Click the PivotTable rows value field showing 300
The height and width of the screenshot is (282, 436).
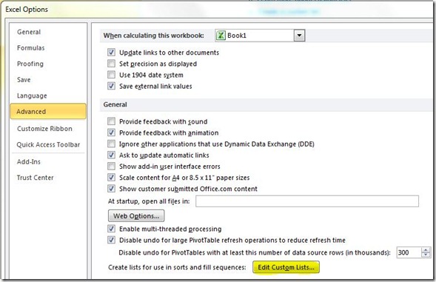[409, 252]
